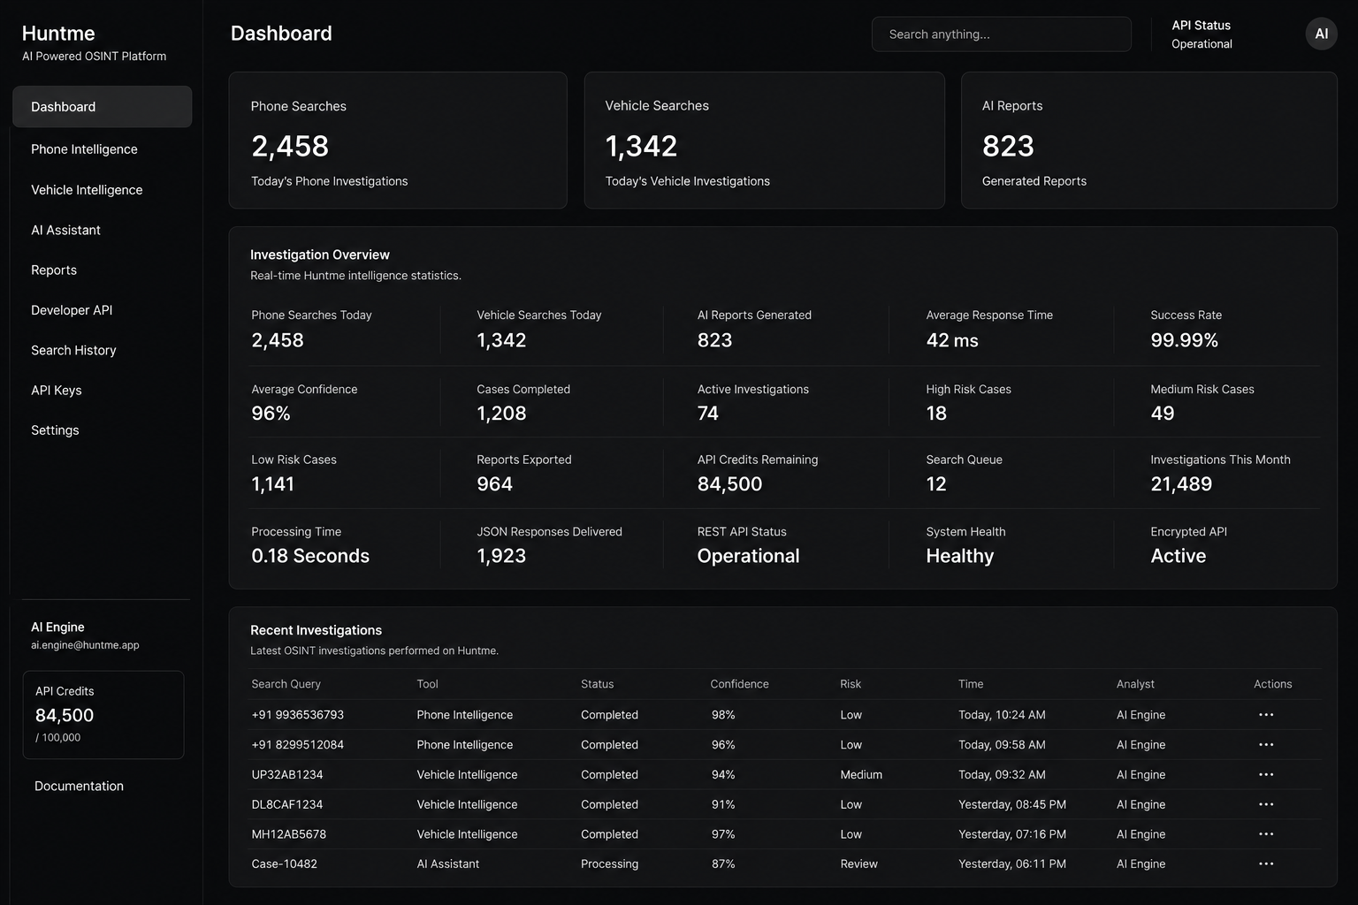Open actions menu for +91 8299512084 row
Viewport: 1358px width, 905px height.
(x=1266, y=745)
